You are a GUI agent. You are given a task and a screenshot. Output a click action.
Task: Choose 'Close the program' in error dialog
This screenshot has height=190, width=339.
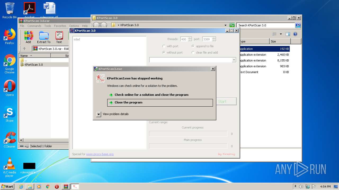pos(160,103)
